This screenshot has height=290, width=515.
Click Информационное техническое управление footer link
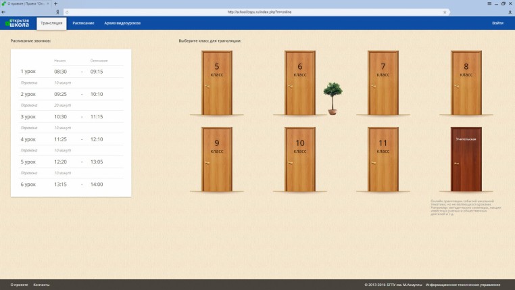tap(463, 285)
